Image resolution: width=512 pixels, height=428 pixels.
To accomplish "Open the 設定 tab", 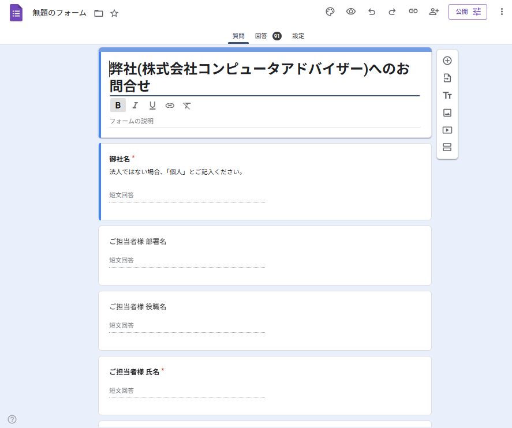I will [298, 36].
